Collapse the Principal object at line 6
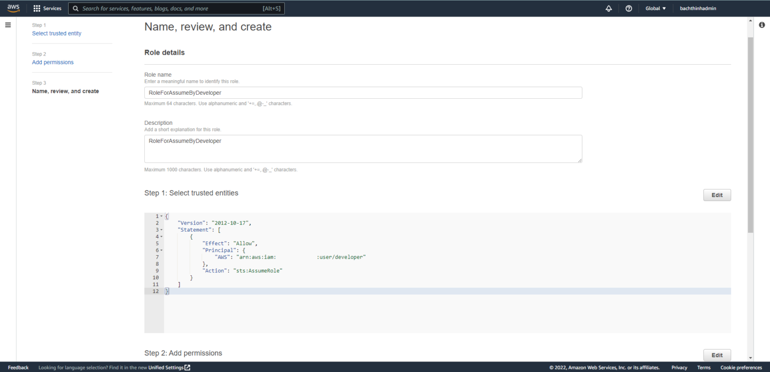The width and height of the screenshot is (770, 372). 161,250
